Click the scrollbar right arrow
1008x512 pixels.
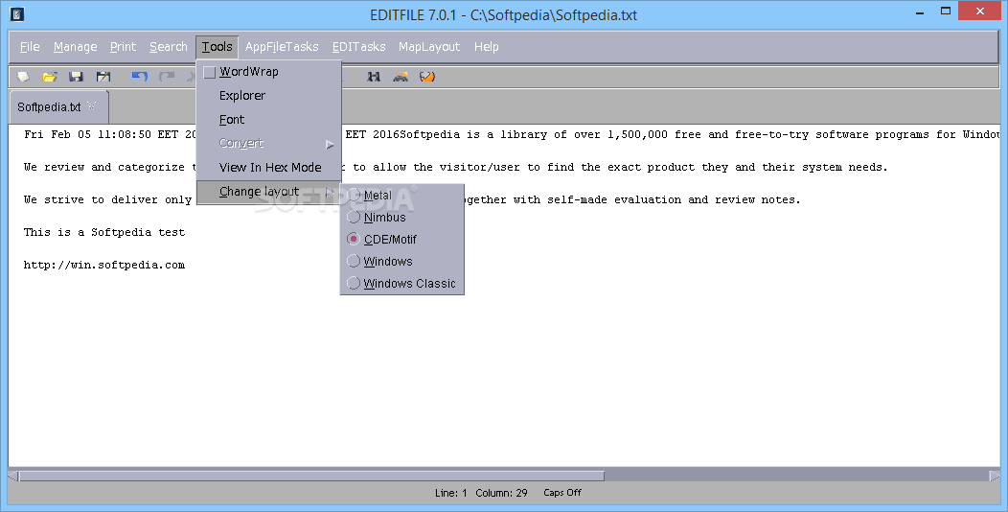click(x=995, y=476)
